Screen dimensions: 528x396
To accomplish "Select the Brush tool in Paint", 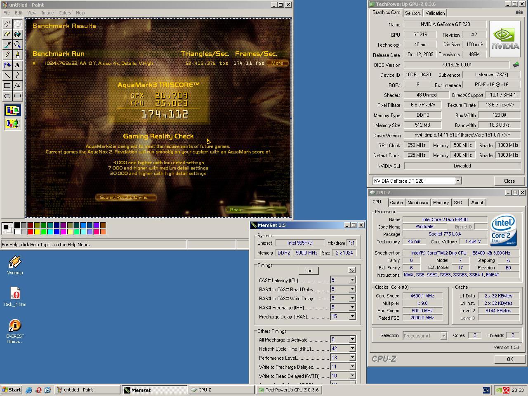I will point(18,55).
